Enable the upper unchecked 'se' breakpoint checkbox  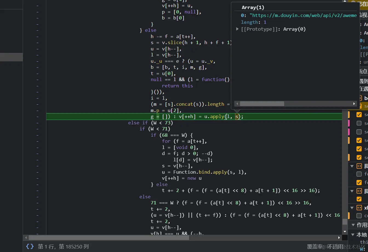pos(359,123)
